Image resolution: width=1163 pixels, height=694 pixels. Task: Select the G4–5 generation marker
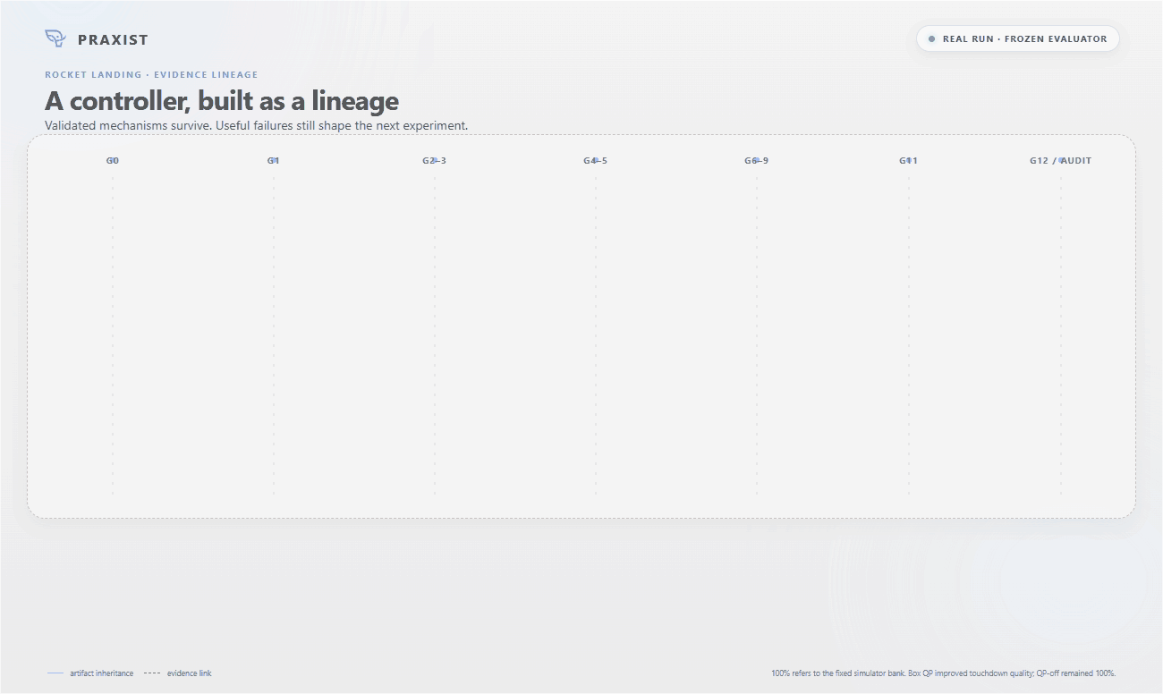(596, 161)
